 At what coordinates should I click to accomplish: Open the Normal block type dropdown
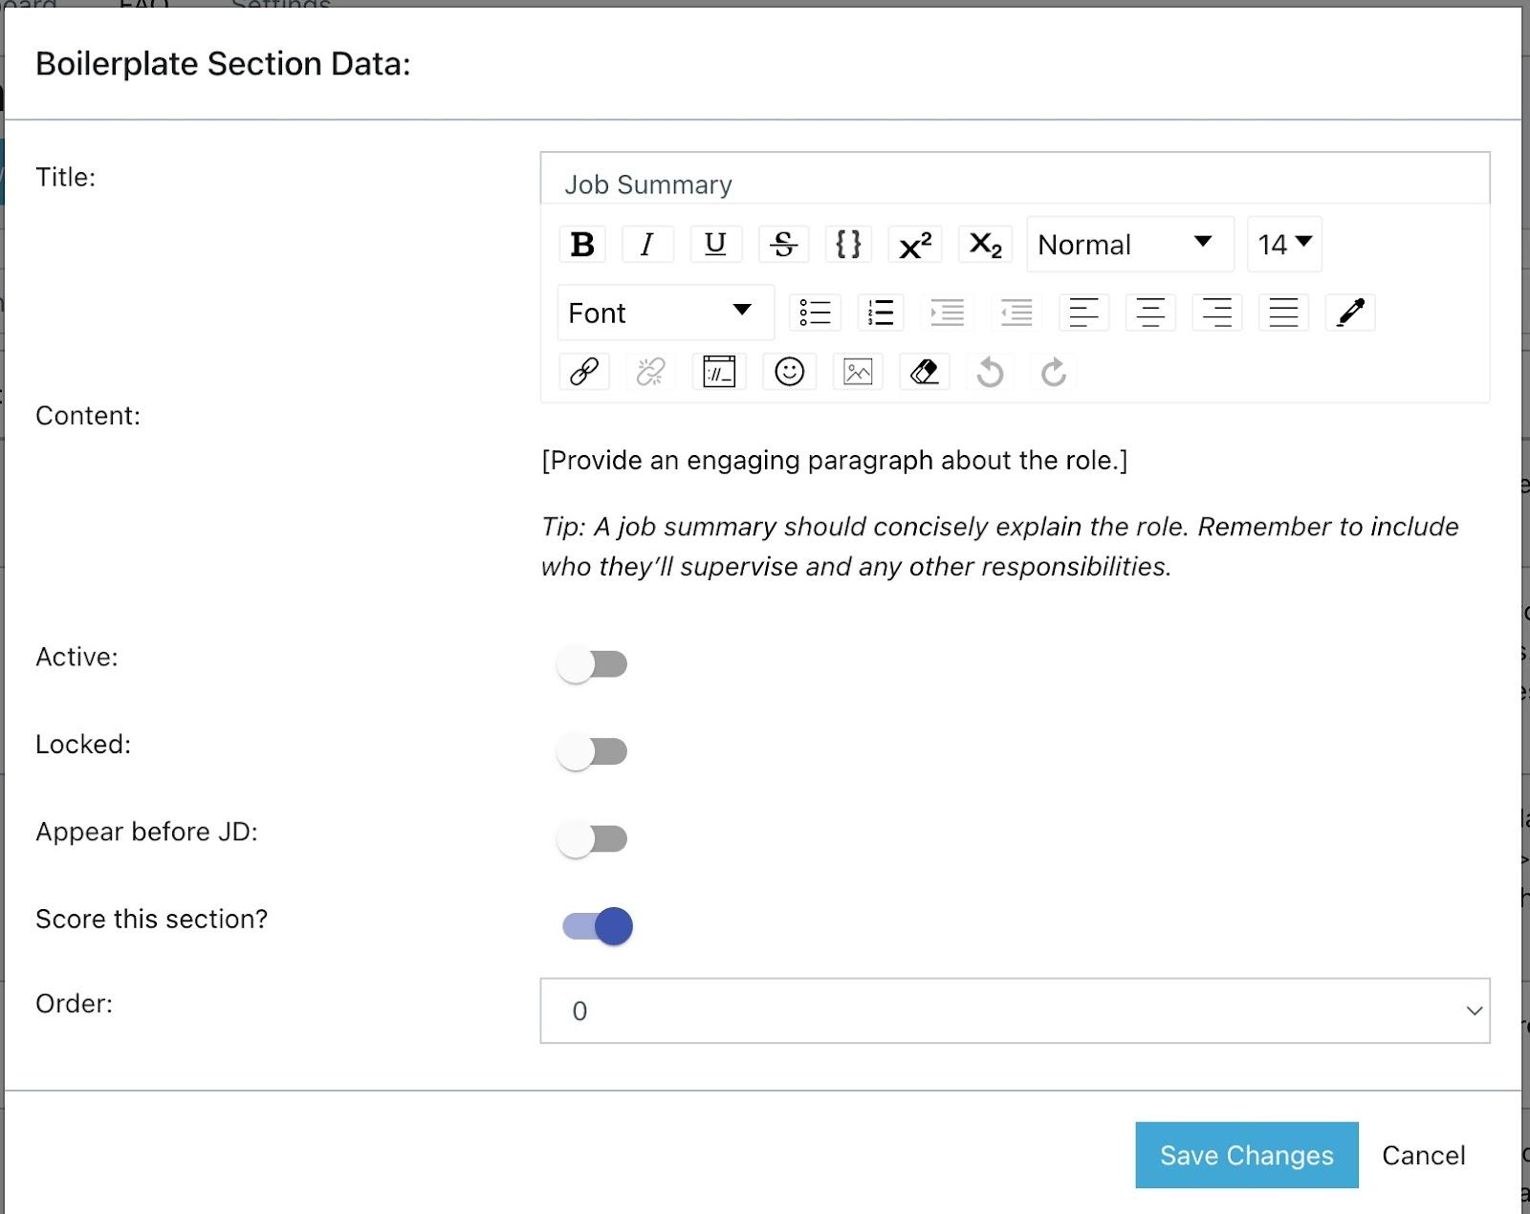(1129, 245)
